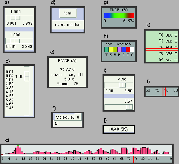179x164 pixels.
Task: Click the "fit all" button
Action: click(67, 13)
